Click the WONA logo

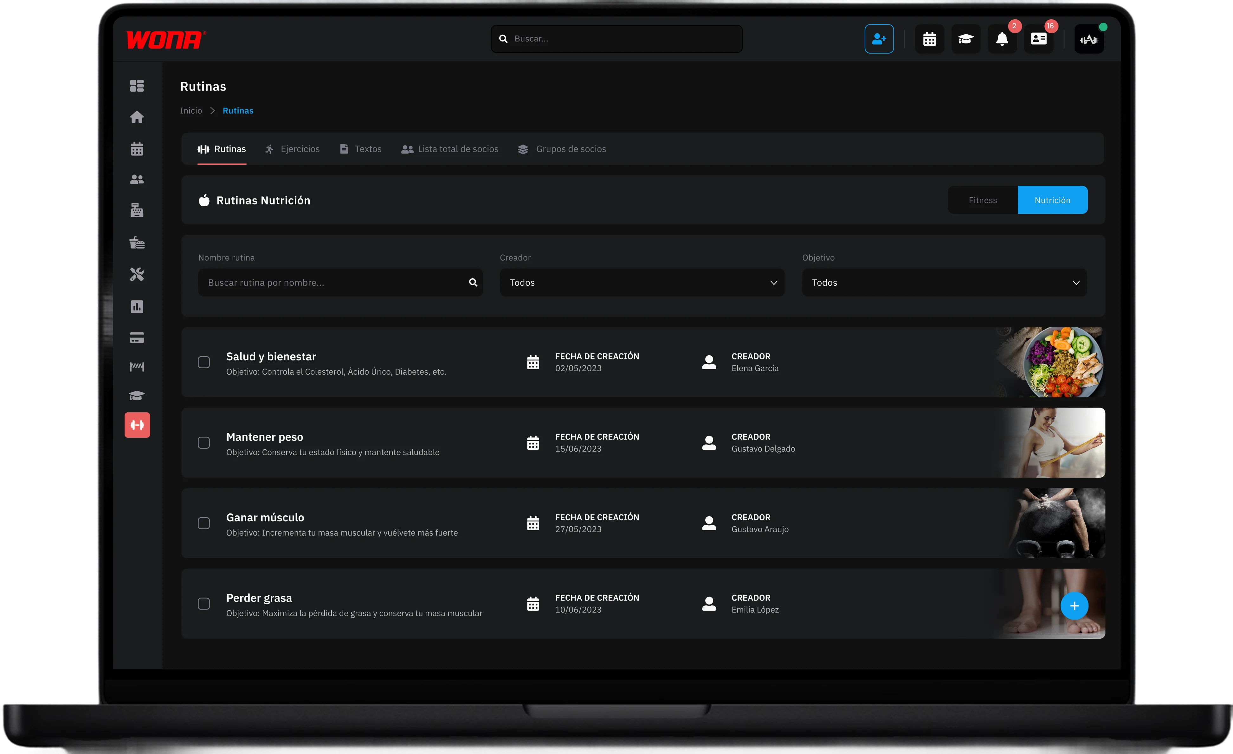pyautogui.click(x=166, y=40)
